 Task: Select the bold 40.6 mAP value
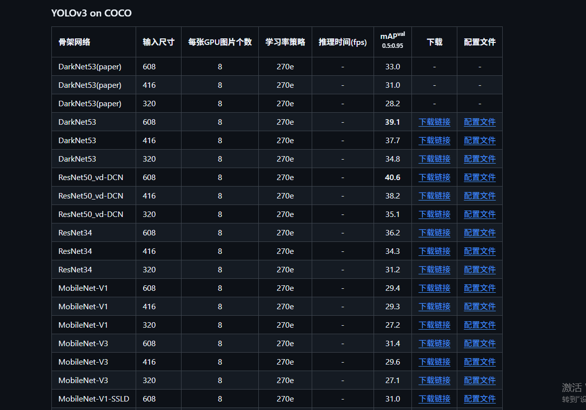pos(392,178)
